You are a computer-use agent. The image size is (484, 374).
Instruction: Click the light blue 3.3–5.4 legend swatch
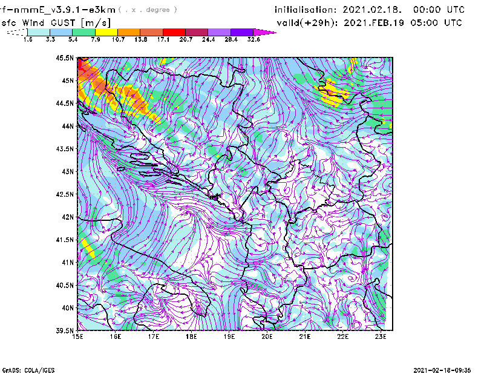61,32
